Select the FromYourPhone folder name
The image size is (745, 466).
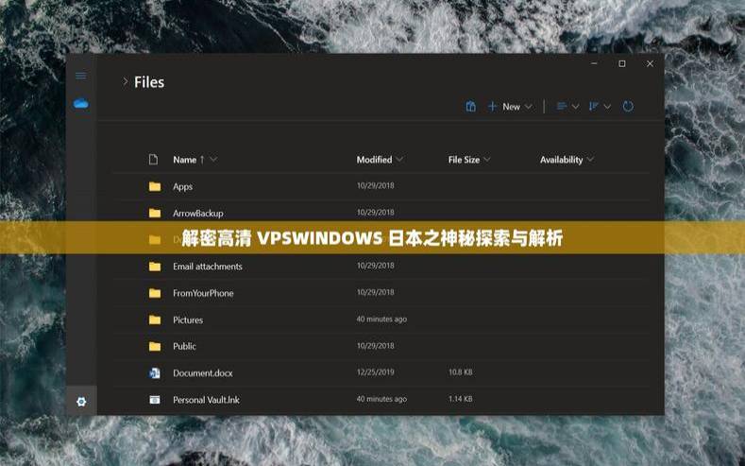[x=203, y=293]
